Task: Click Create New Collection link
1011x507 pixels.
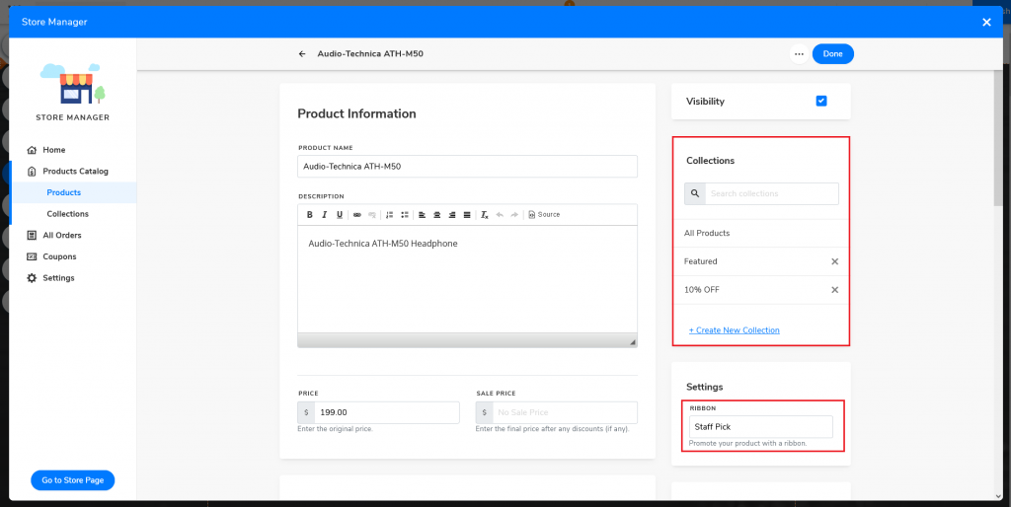Action: [735, 329]
